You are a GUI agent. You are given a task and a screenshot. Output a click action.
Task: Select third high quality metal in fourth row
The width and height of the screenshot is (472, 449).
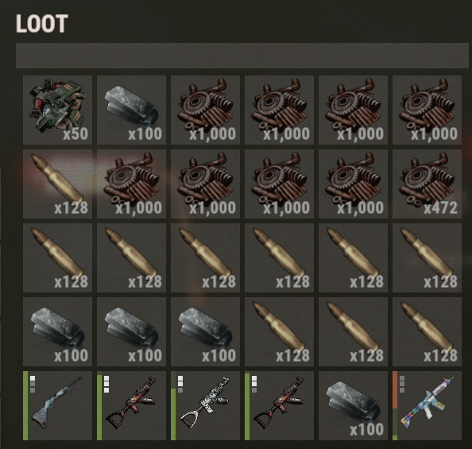click(x=205, y=332)
